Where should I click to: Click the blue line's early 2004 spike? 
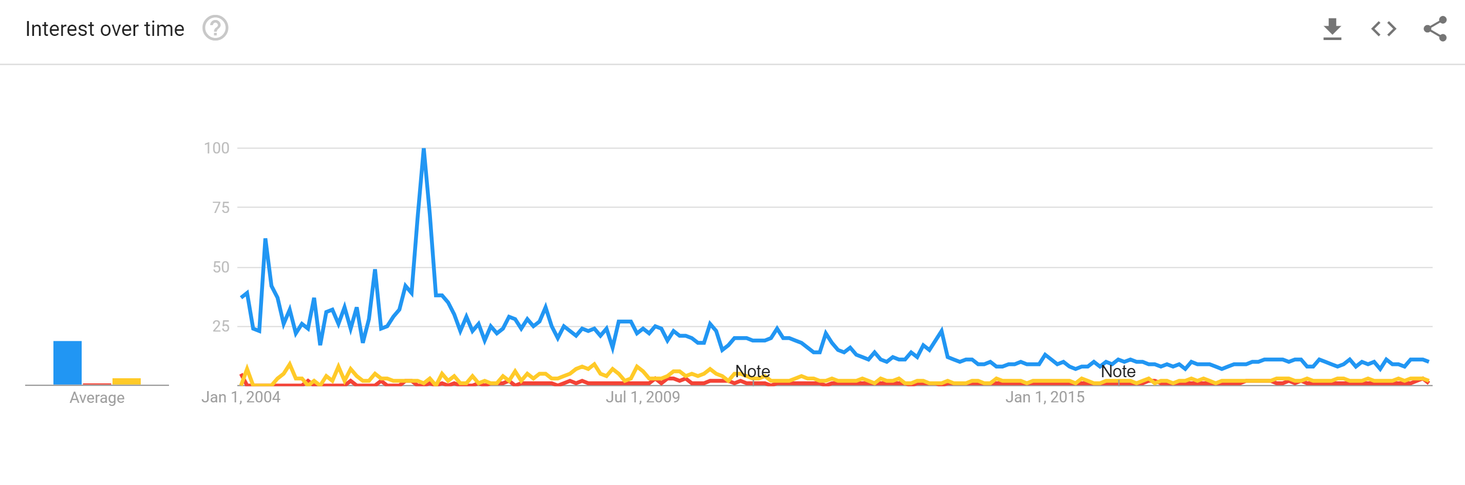(x=266, y=240)
